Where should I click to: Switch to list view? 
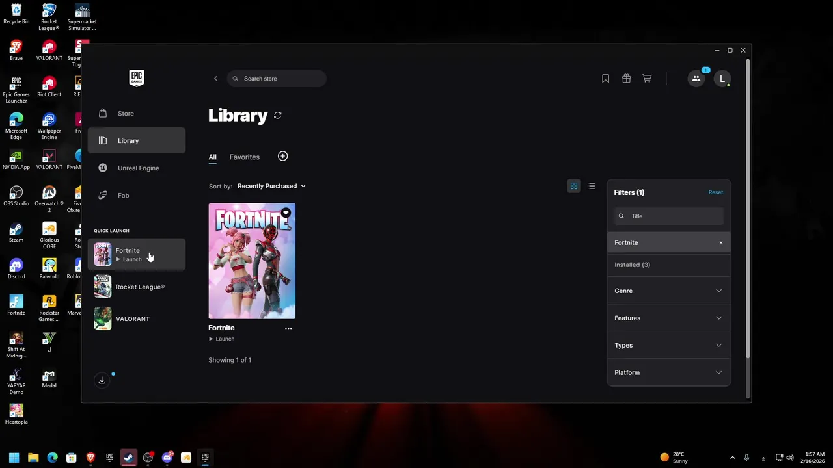pyautogui.click(x=591, y=186)
